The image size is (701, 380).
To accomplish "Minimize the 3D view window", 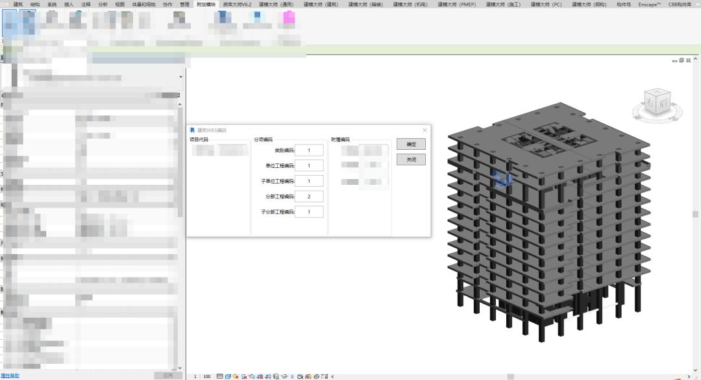I will coord(674,61).
